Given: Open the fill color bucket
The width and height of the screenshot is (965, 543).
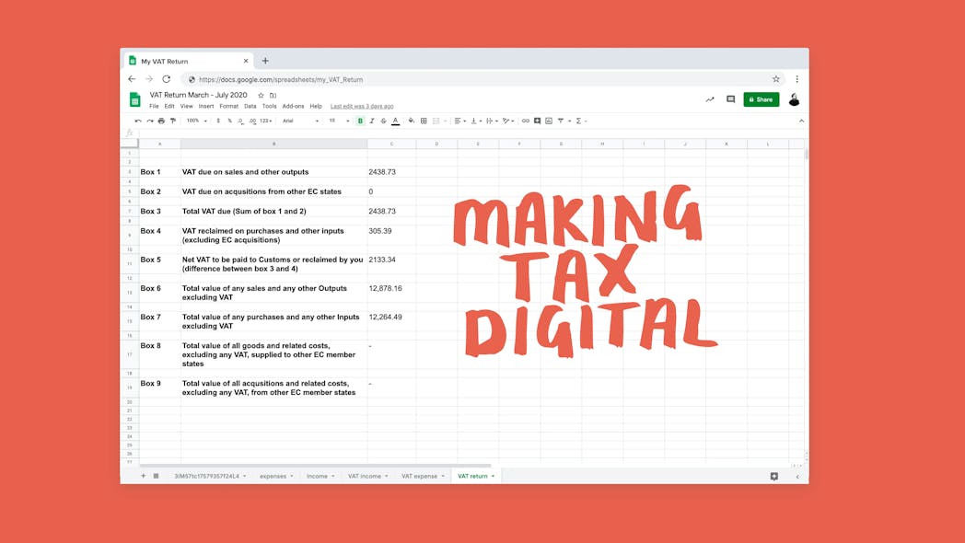Looking at the screenshot, I should coord(411,121).
